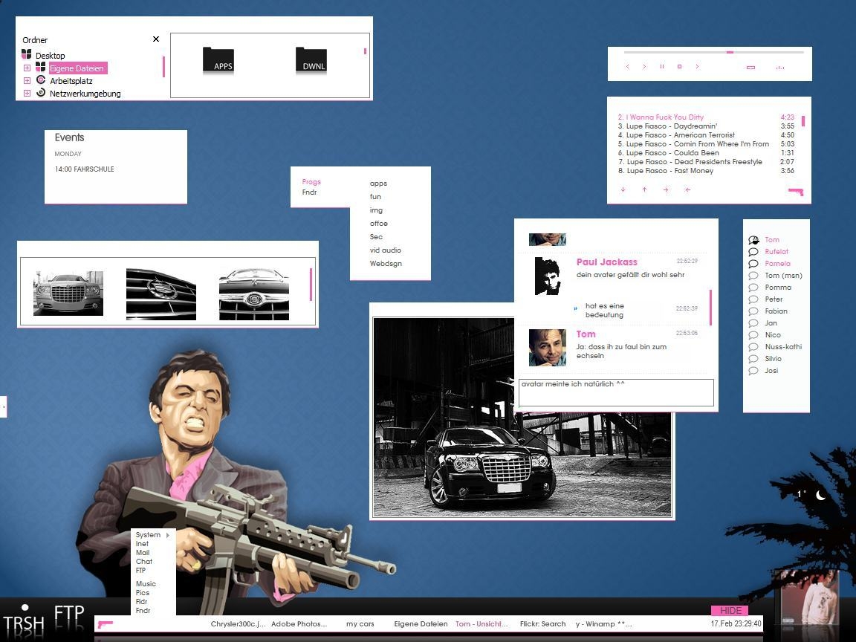Open the fun submenu entry
856x642 pixels.
click(375, 196)
